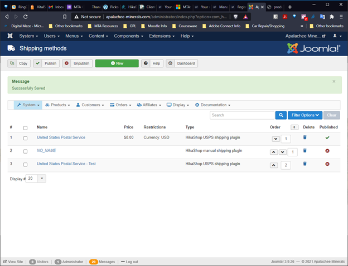Expand the HikaShop Products dropdown
This screenshot has width=348, height=266.
tap(57, 105)
